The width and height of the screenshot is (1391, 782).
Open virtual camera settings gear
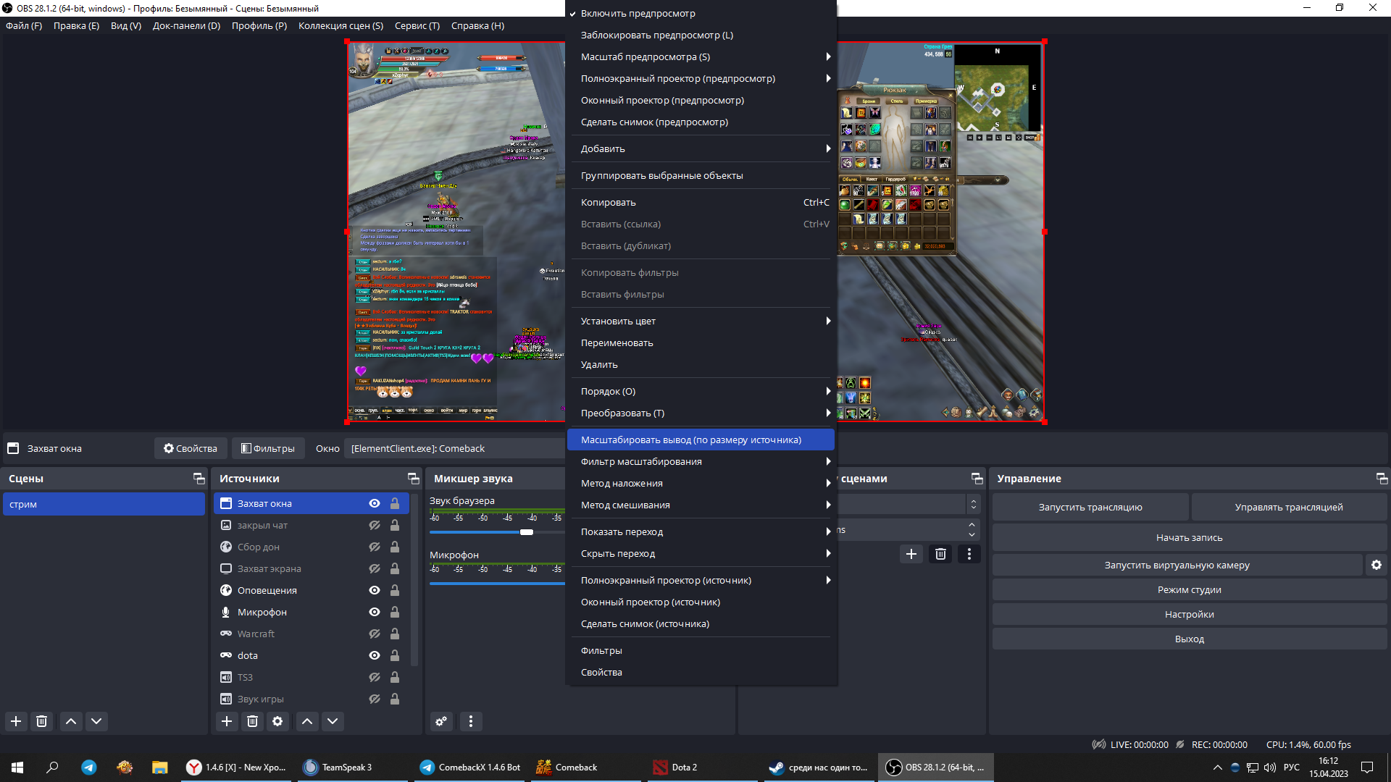tap(1376, 565)
